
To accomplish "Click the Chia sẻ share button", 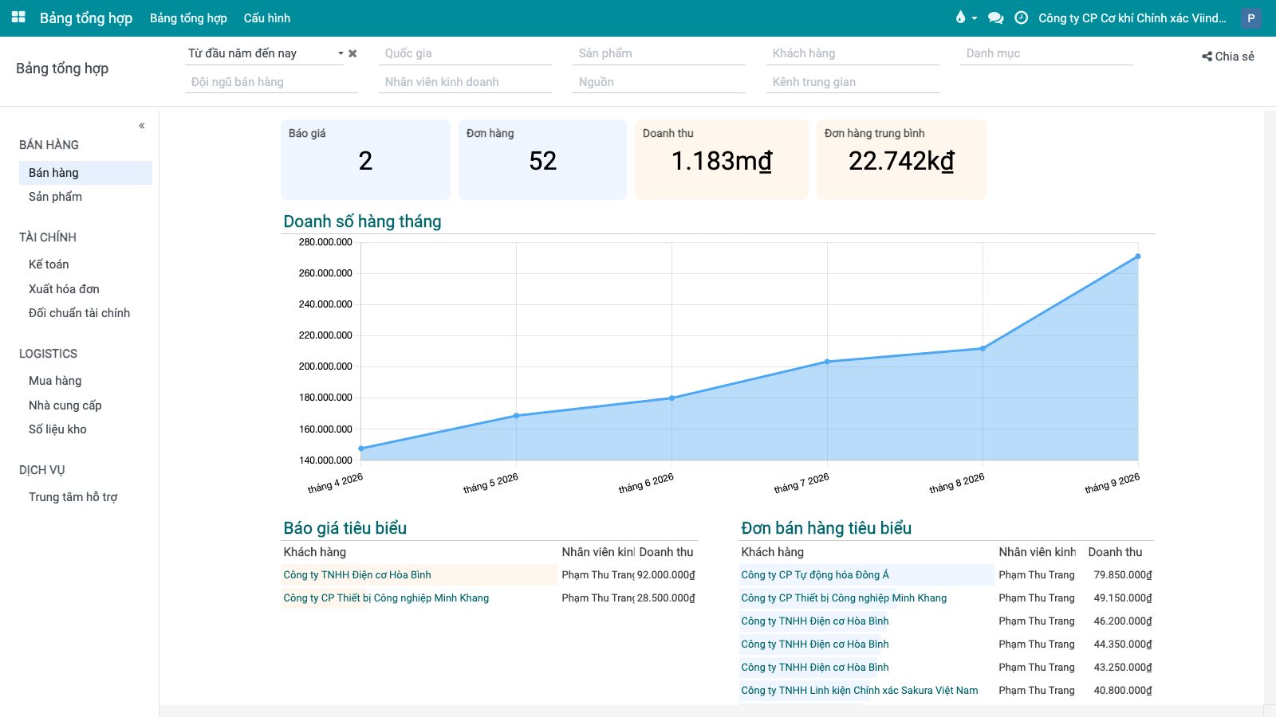I will tap(1228, 56).
